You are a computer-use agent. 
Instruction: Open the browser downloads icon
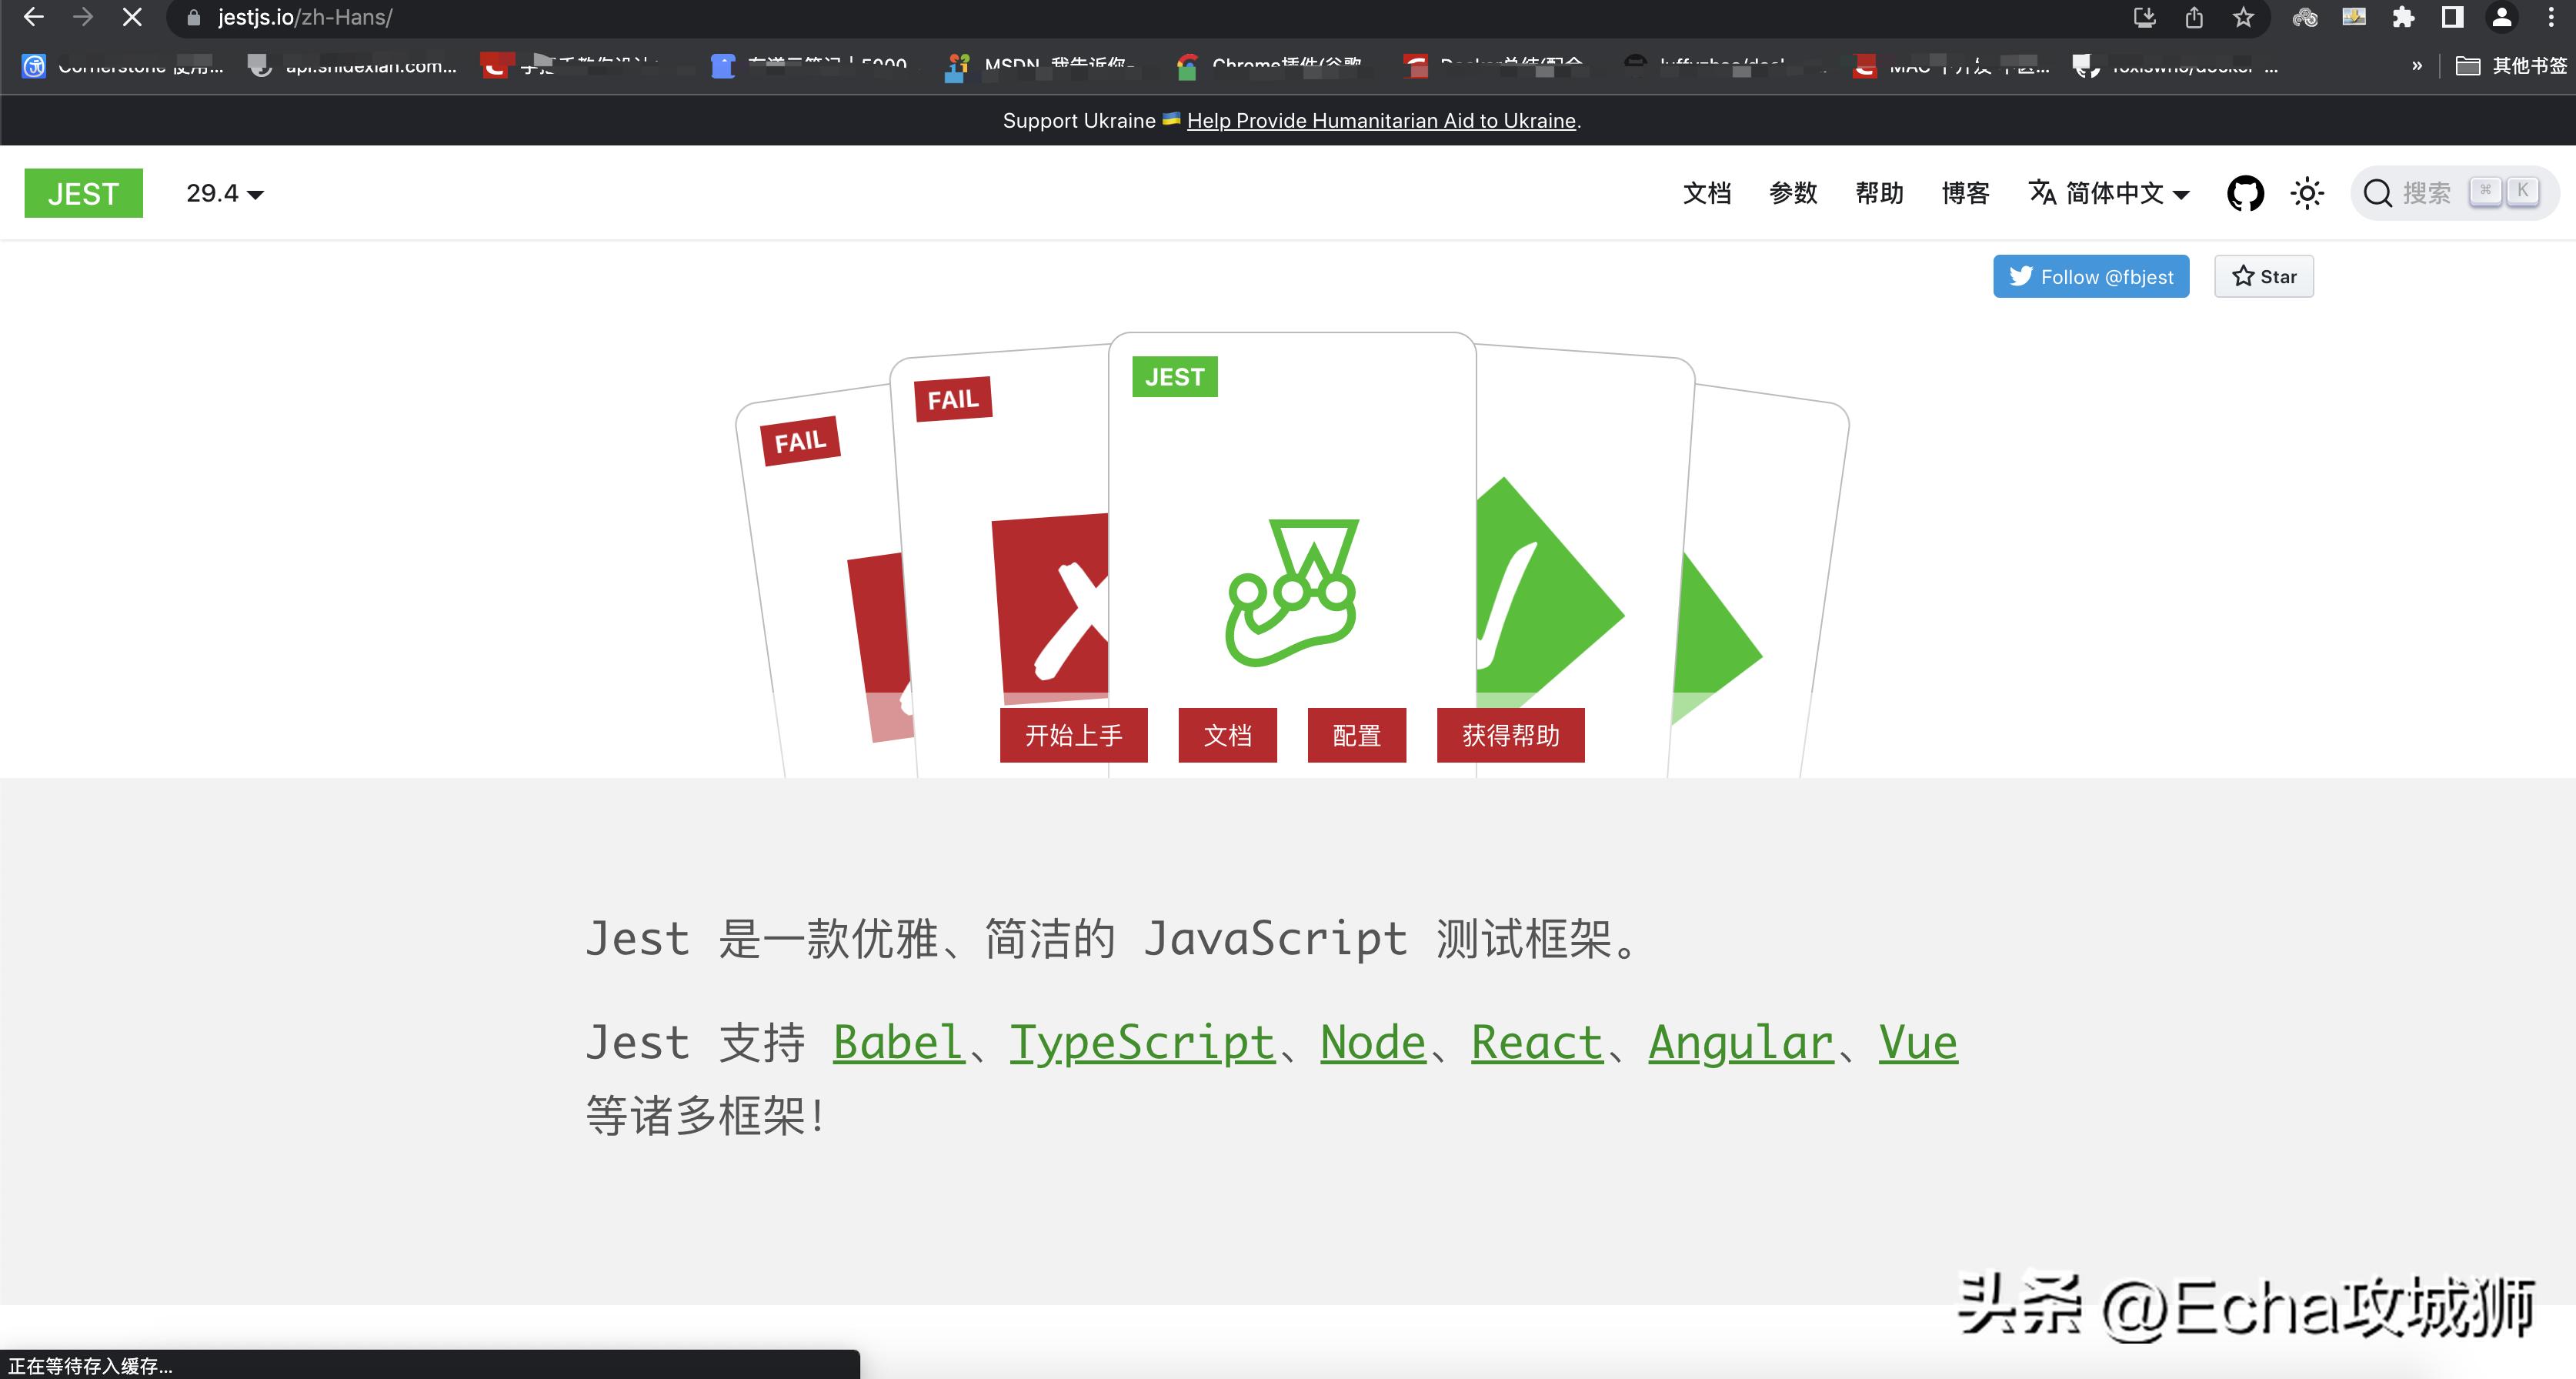pos(2144,17)
